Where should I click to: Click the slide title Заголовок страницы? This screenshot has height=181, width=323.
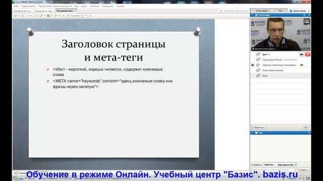pyautogui.click(x=114, y=44)
